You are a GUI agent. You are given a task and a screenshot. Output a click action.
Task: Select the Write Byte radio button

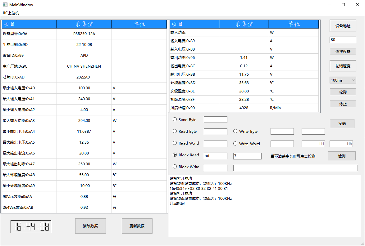(x=235, y=131)
